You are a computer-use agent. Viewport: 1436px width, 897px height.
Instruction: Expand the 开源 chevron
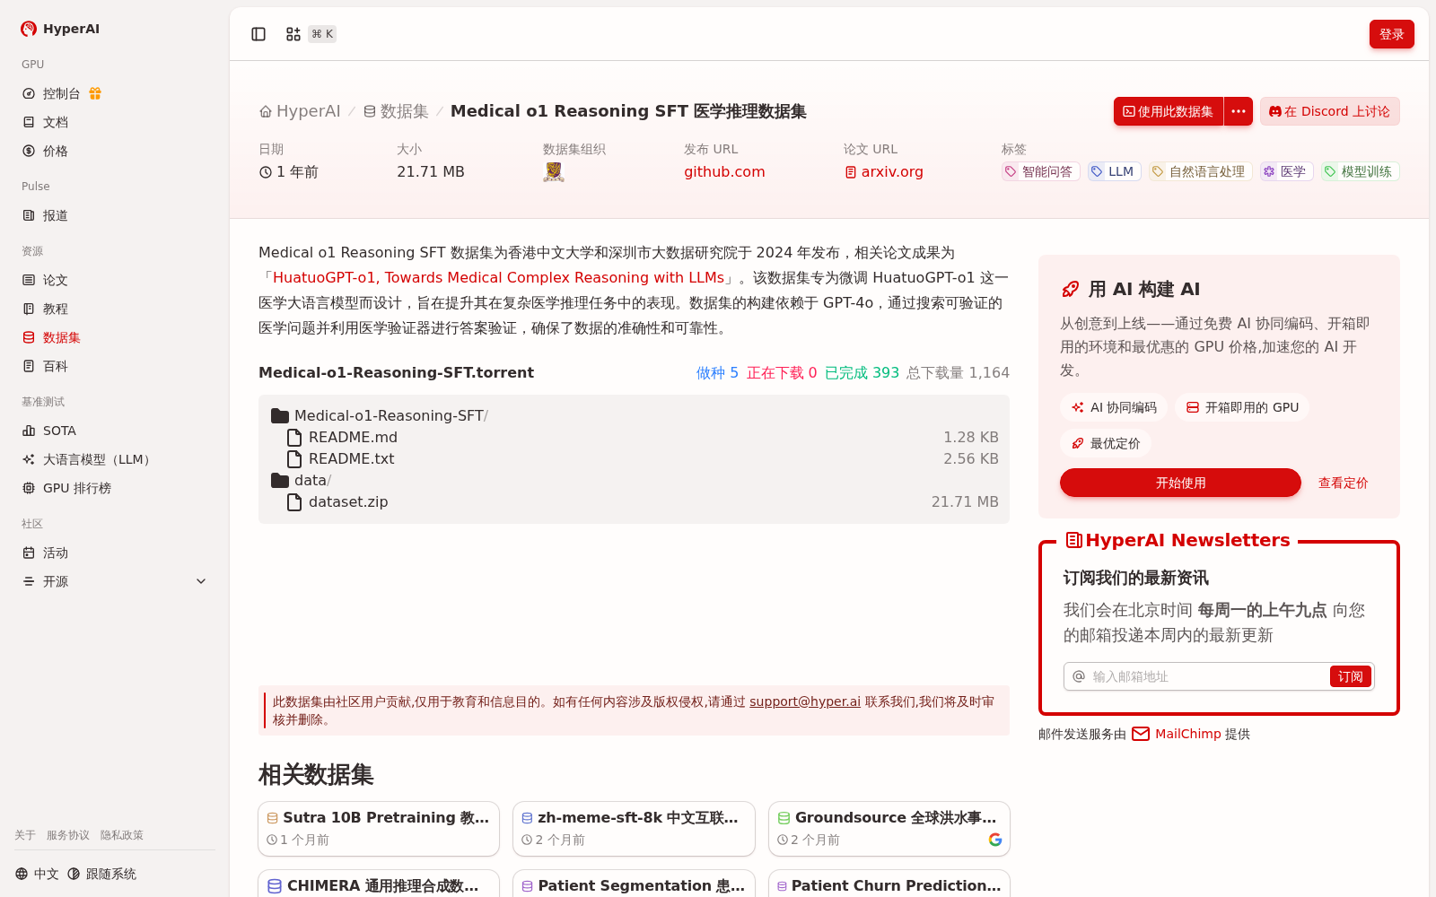pos(201,581)
